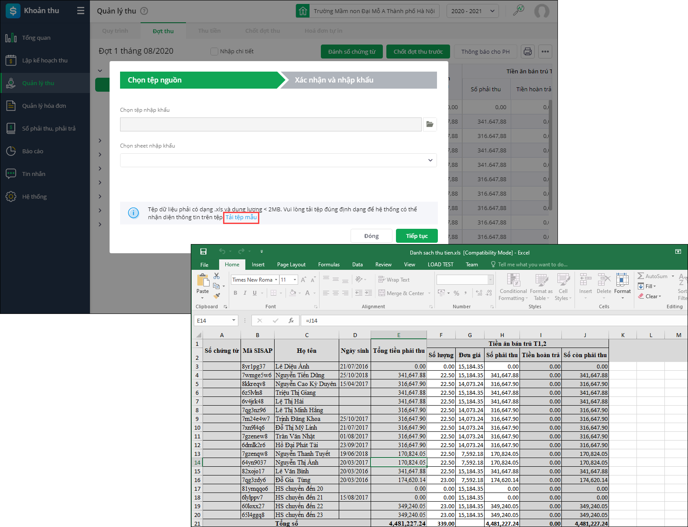
Task: Open the Page Layout ribbon tab
Action: click(x=291, y=265)
